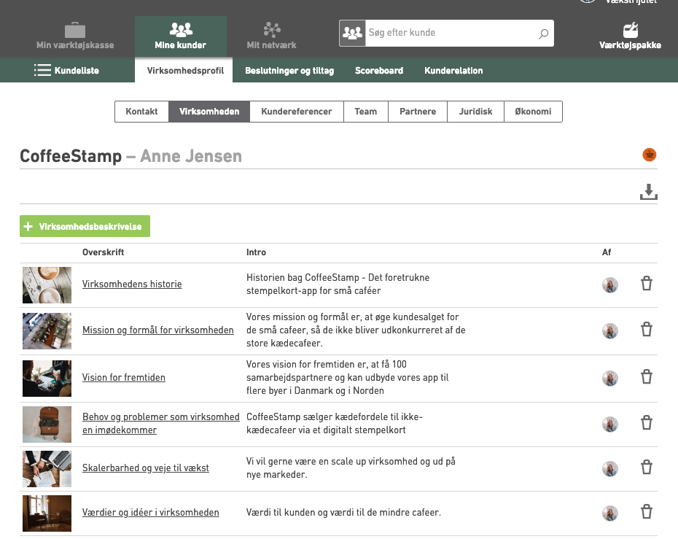Viewport: 678px width, 539px height.
Task: Add a new Virksomhedsbeskrivelse
Action: point(85,226)
